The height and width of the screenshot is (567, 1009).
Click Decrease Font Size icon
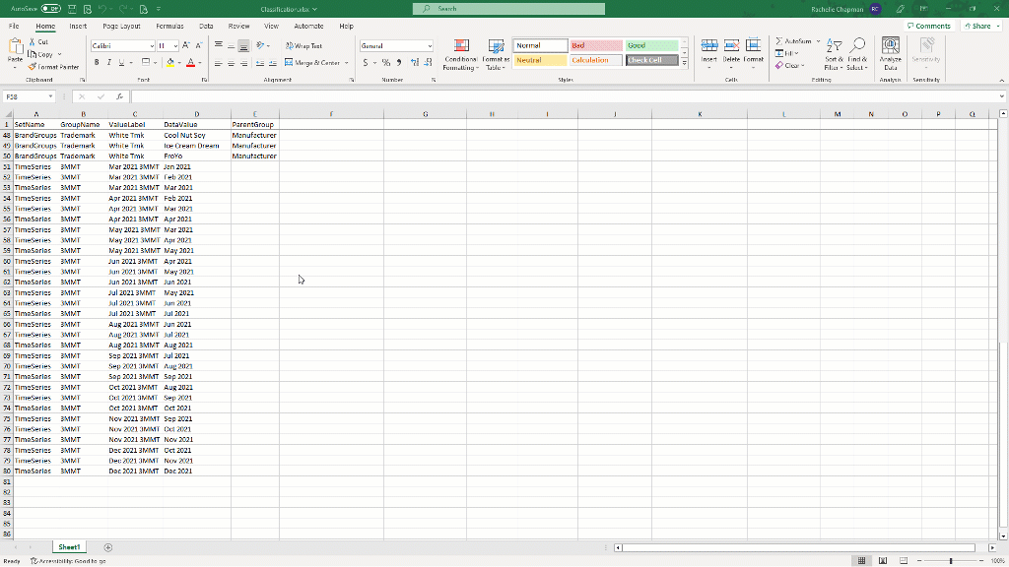(199, 45)
